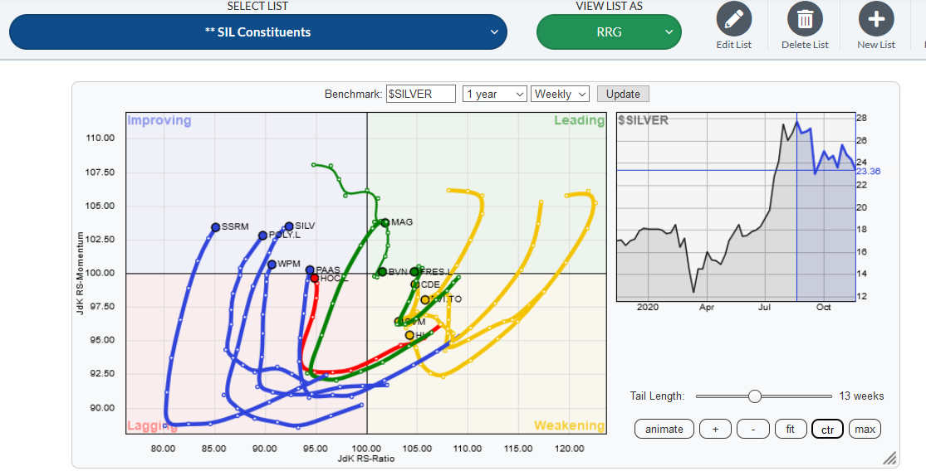Open the RRG view mode dropdown
The width and height of the screenshot is (926, 476).
click(609, 32)
